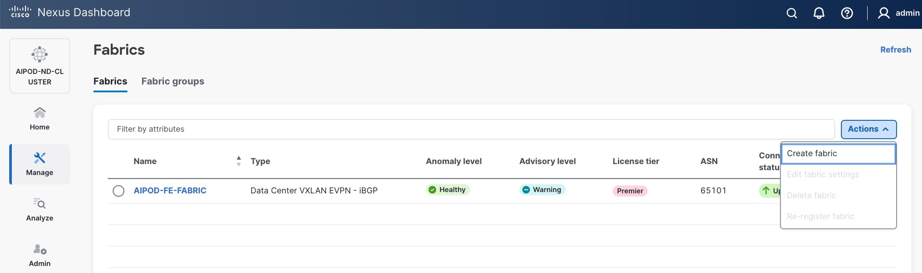Select the AIPOD-FE-FABRIC row radio button

(118, 191)
